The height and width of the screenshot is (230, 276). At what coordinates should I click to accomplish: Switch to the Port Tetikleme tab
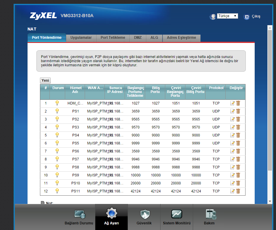pyautogui.click(x=113, y=38)
